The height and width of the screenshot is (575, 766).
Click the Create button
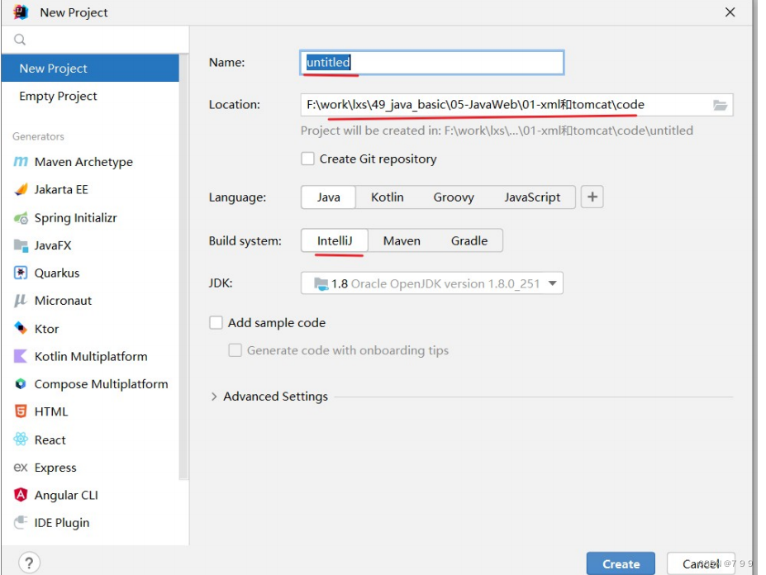[621, 563]
